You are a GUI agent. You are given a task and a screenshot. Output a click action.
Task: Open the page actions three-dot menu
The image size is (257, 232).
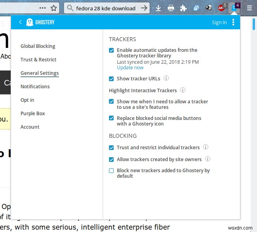point(43,8)
